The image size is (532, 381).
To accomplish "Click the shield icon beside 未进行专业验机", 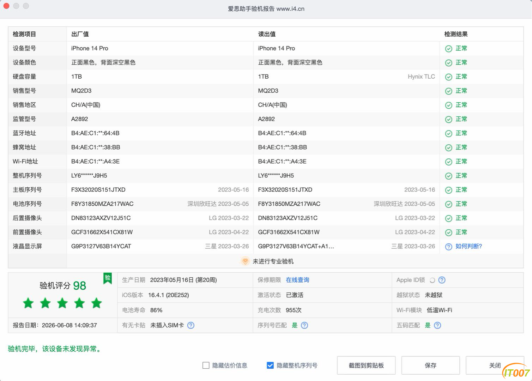I will coord(245,261).
